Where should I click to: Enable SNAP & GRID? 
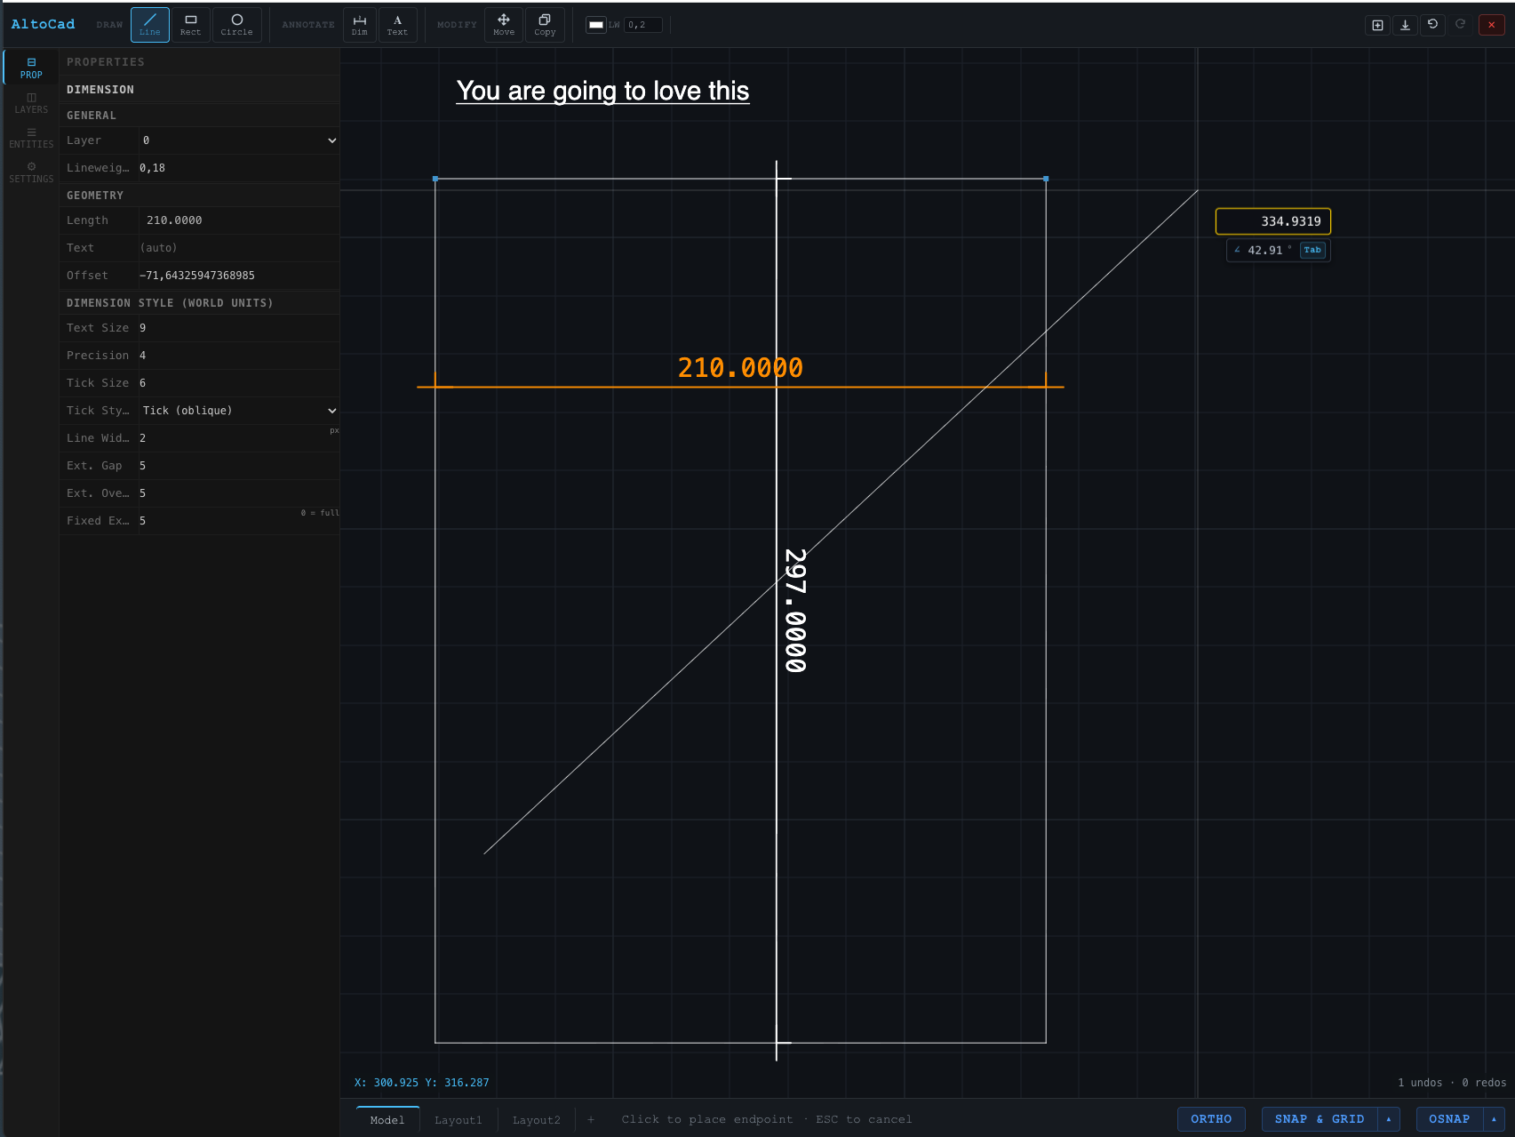pyautogui.click(x=1319, y=1118)
